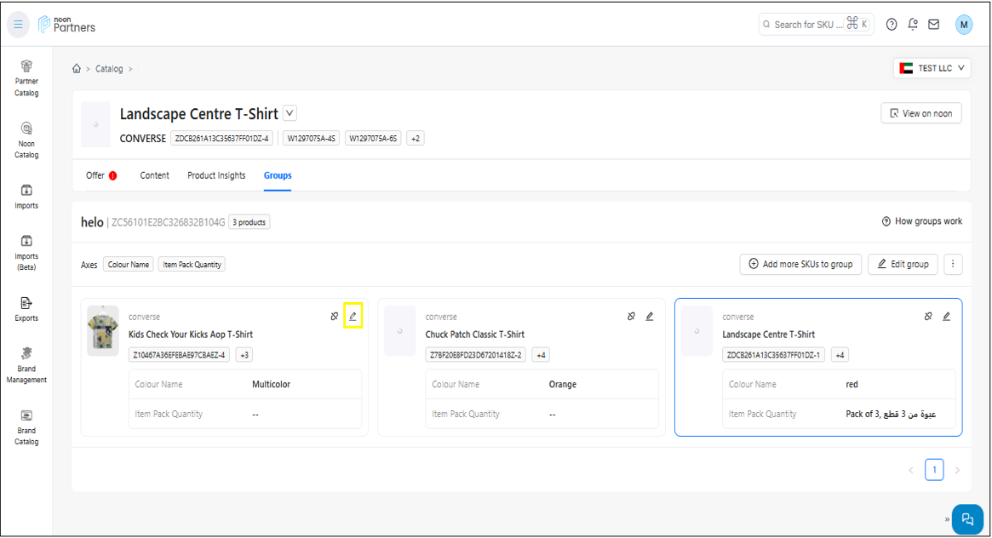Unlink Chuck Patch Classic T-Shirt from group
The image size is (992, 538).
point(631,316)
